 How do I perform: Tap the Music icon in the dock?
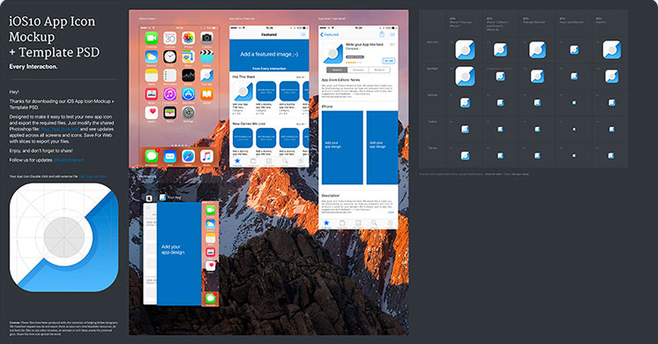point(206,156)
